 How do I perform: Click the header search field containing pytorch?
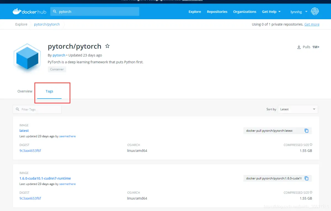(x=95, y=12)
